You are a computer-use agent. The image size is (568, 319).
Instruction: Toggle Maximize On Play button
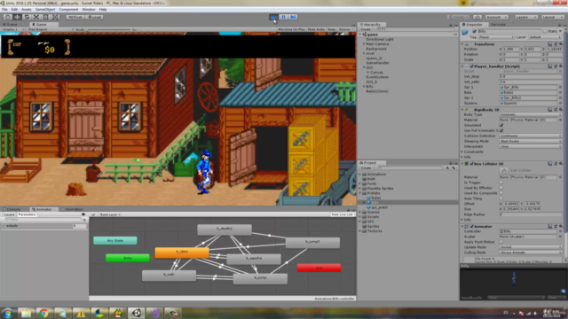click(x=291, y=29)
